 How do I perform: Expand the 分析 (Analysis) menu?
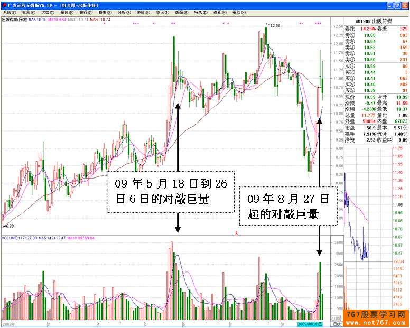124,12
